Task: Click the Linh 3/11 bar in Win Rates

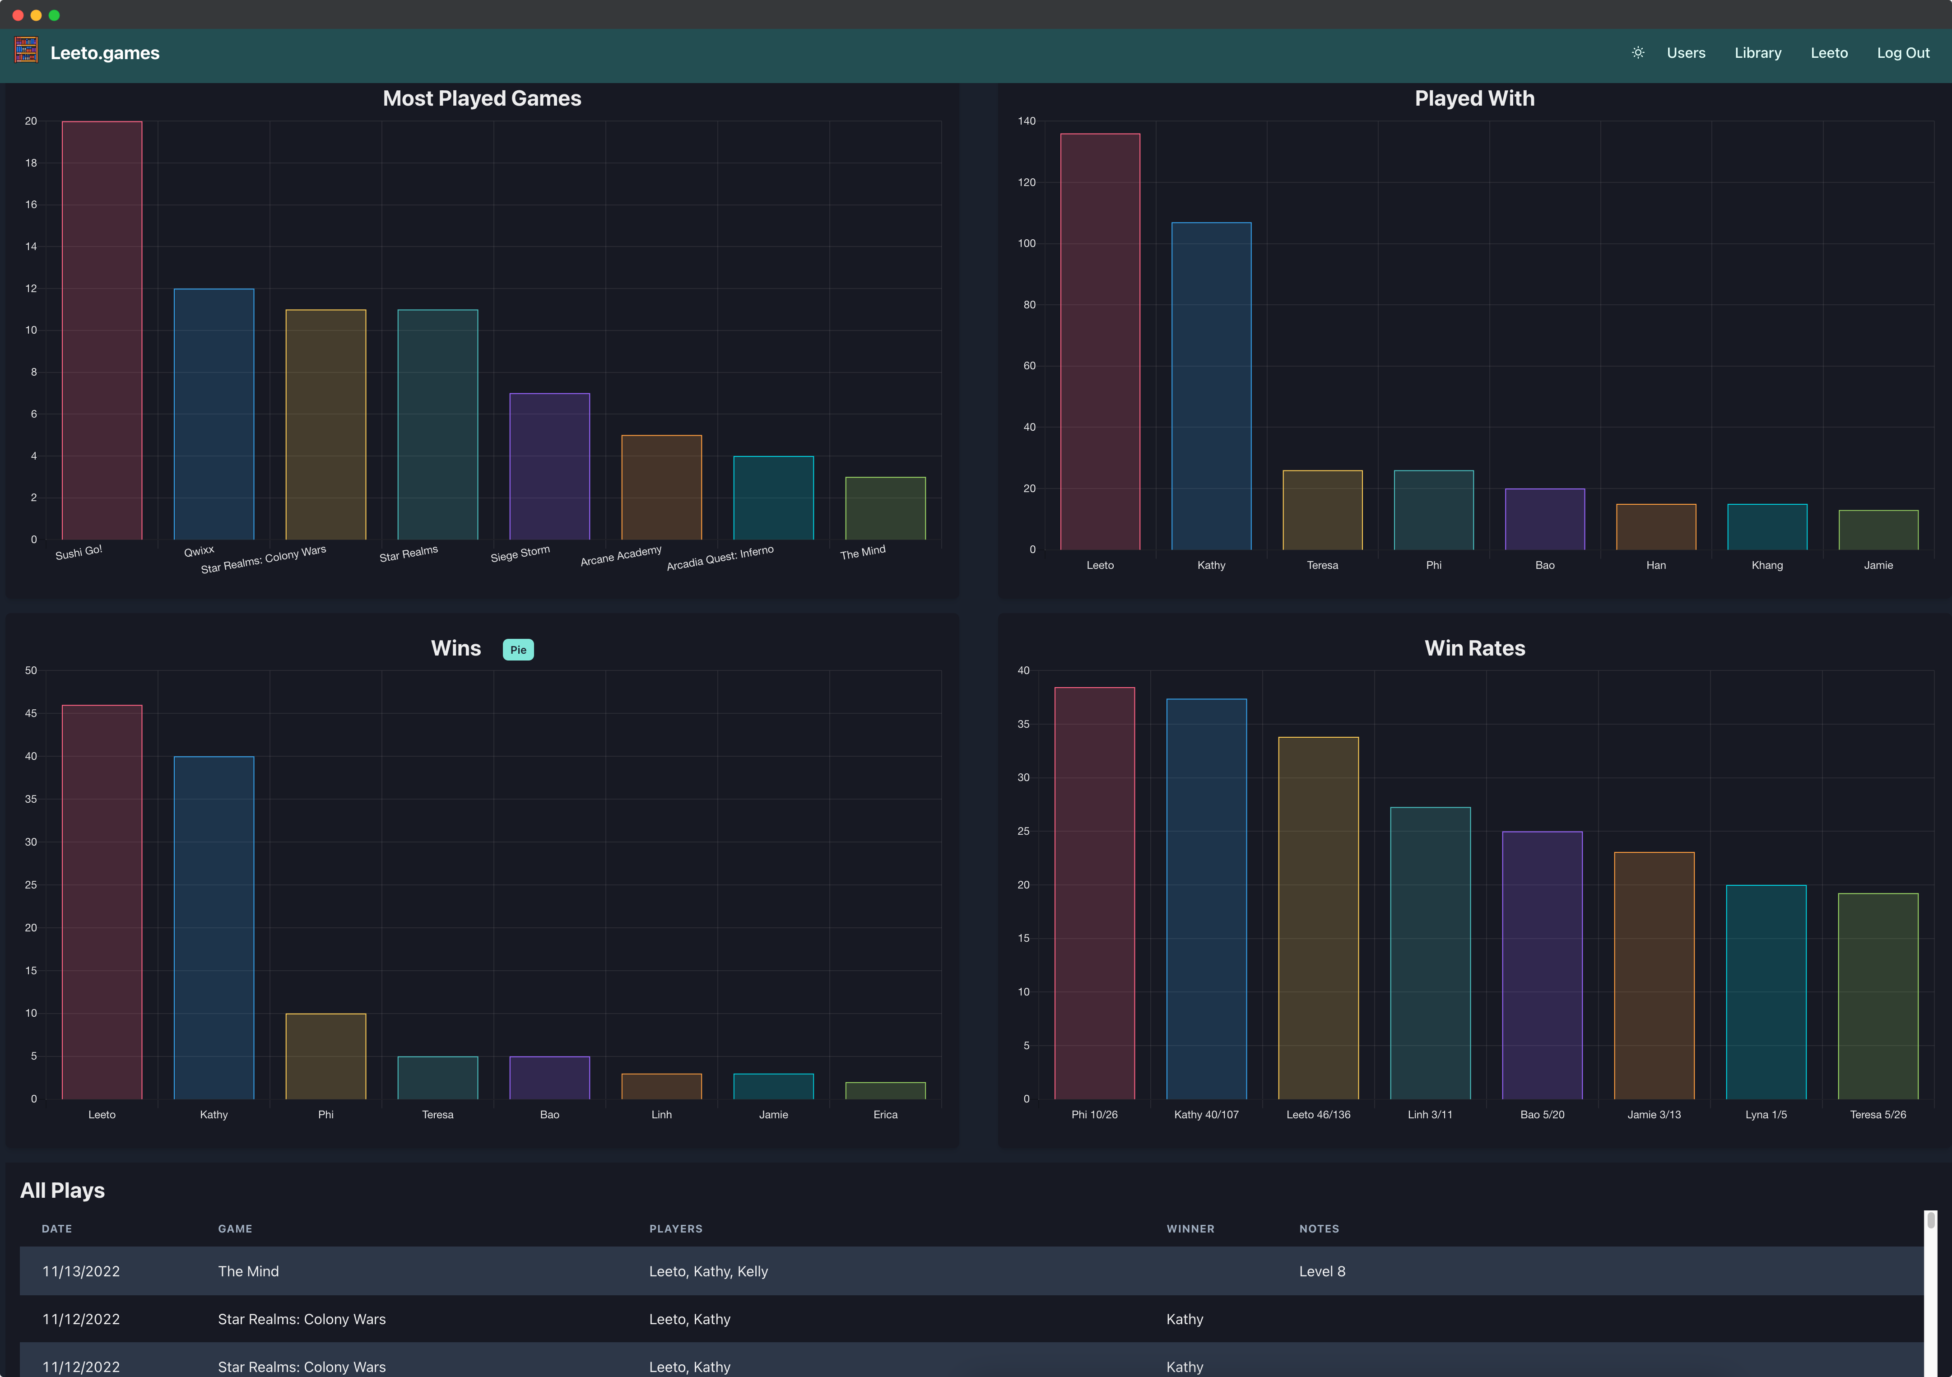Action: pos(1430,953)
